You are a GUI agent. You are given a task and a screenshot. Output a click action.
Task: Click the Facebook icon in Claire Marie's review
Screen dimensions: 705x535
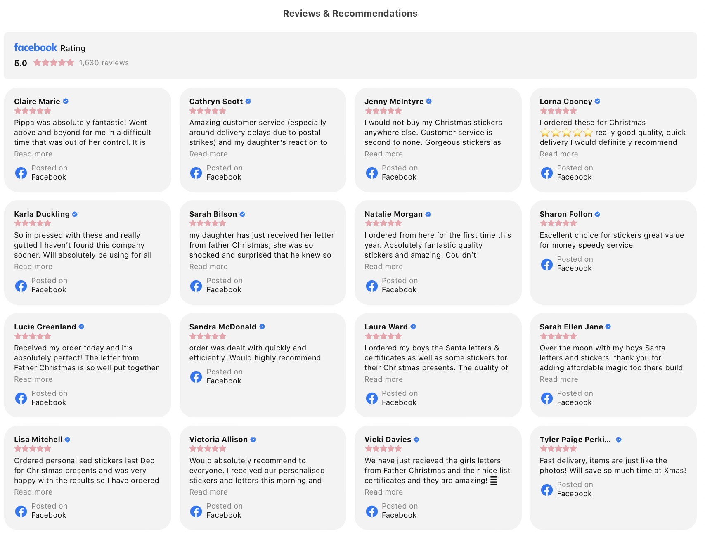(x=21, y=173)
